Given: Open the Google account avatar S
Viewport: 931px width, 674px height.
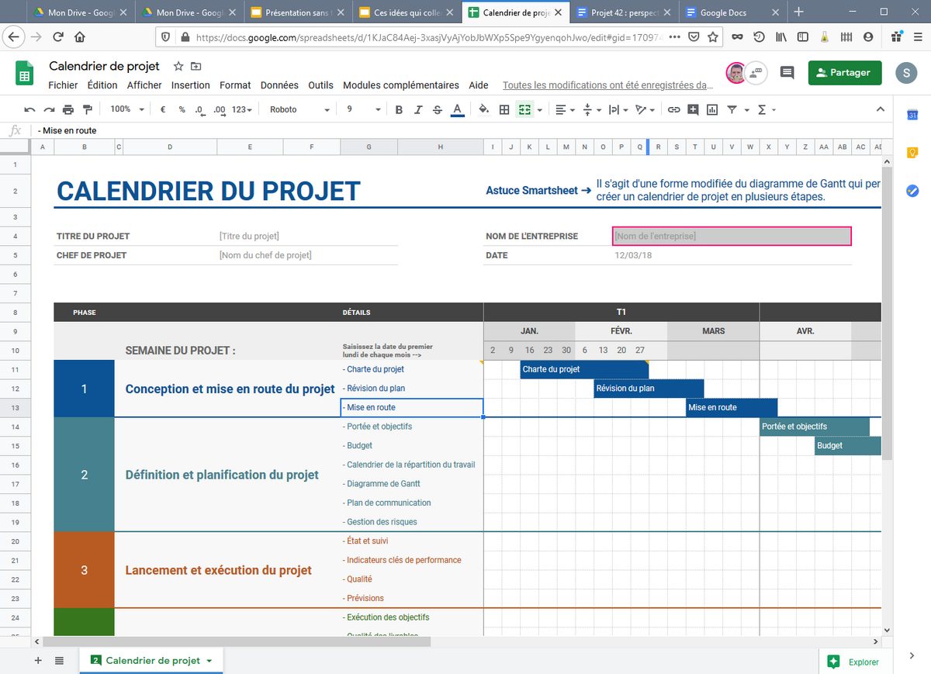Looking at the screenshot, I should [906, 73].
